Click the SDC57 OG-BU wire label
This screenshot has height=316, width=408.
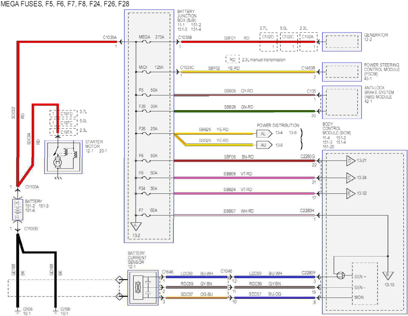click(197, 295)
